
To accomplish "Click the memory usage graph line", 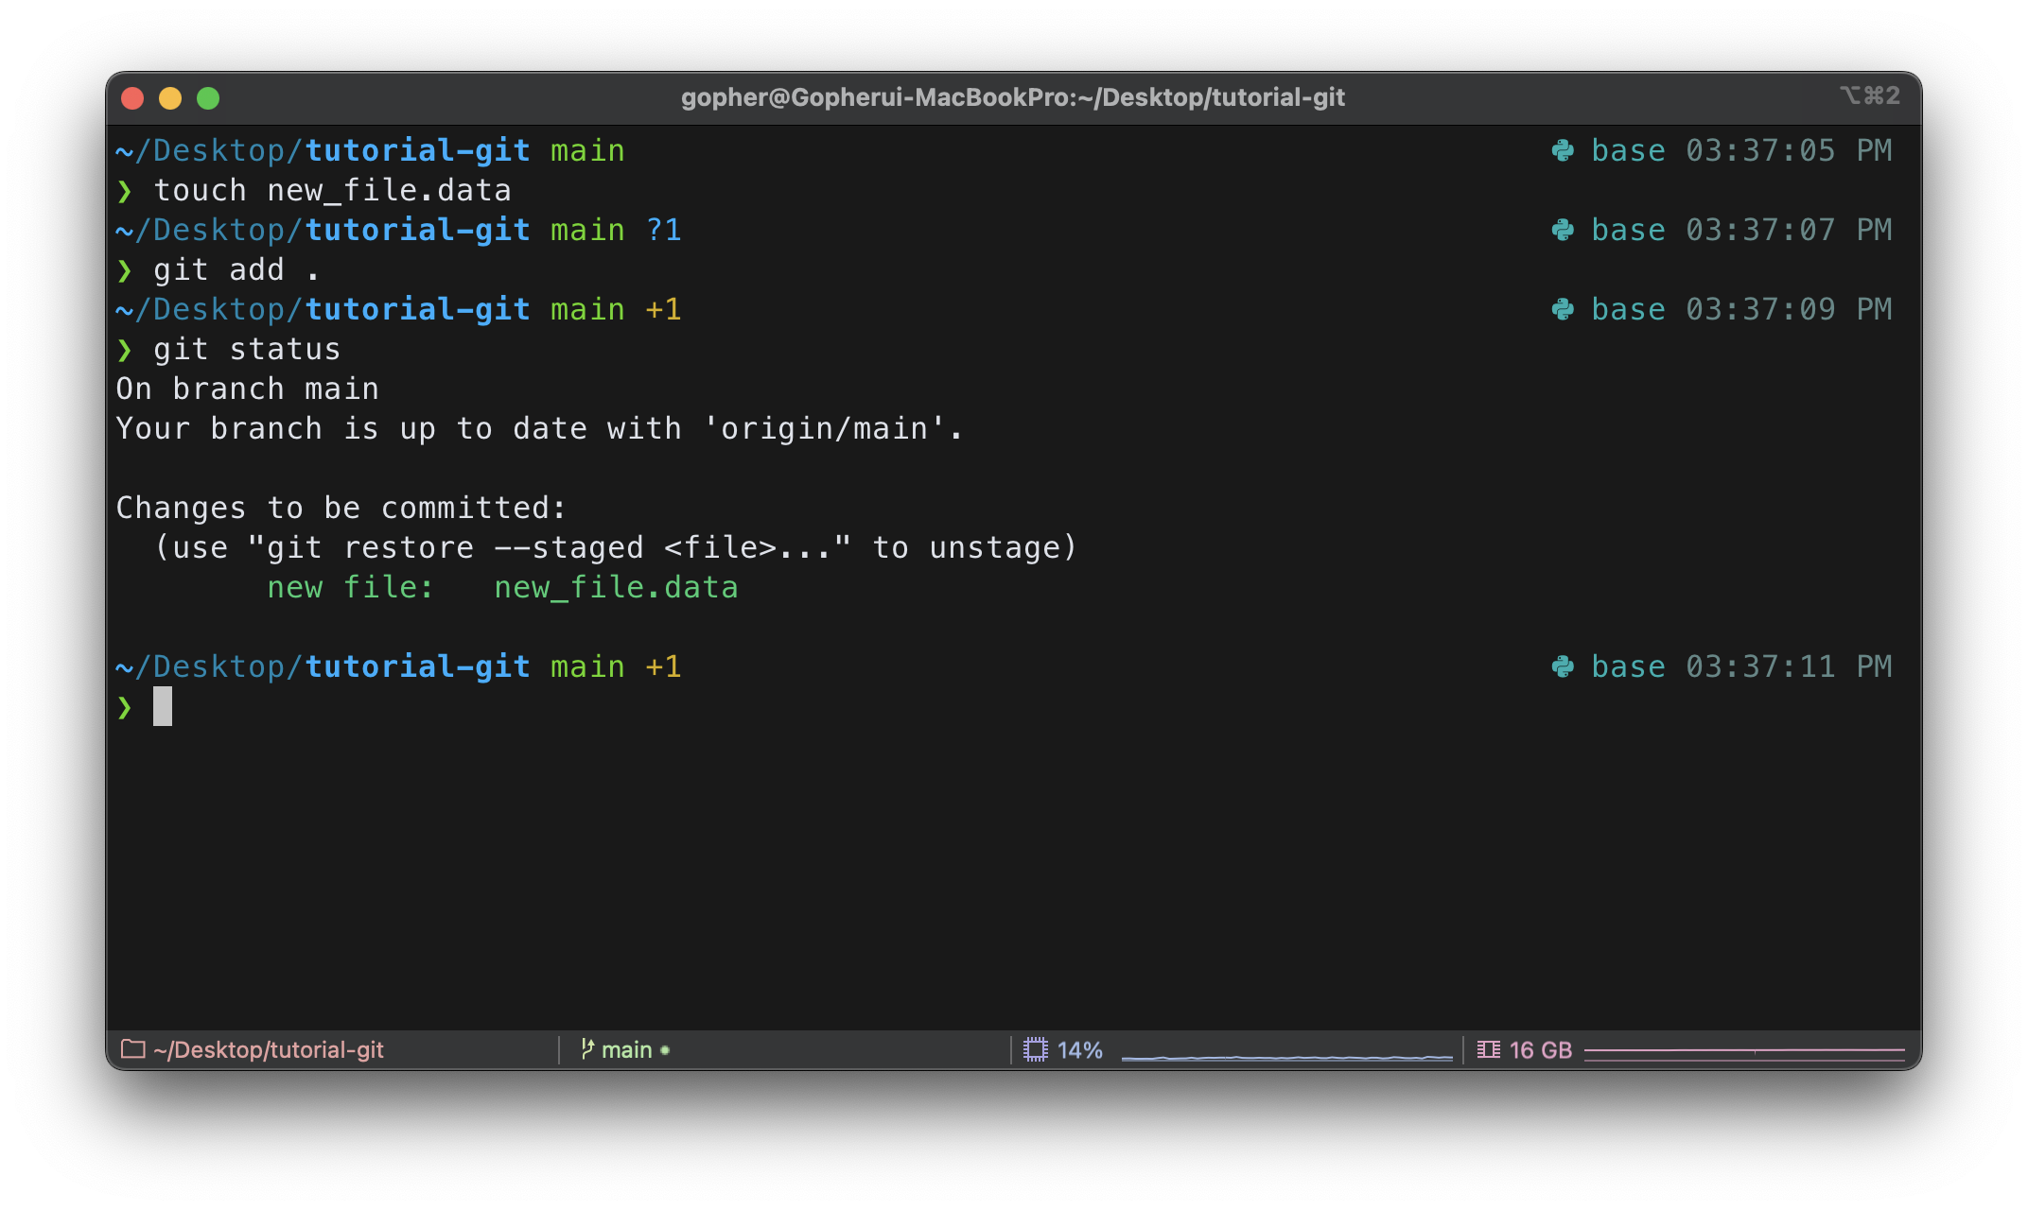I will 1744,1050.
